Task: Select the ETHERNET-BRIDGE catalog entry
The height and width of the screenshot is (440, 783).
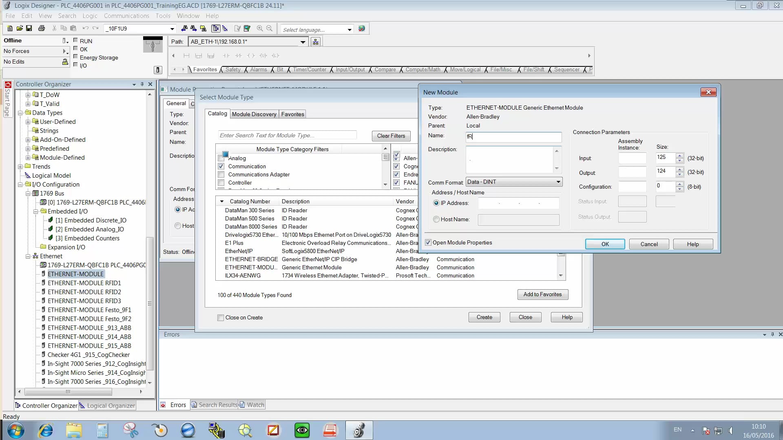Action: pyautogui.click(x=251, y=259)
